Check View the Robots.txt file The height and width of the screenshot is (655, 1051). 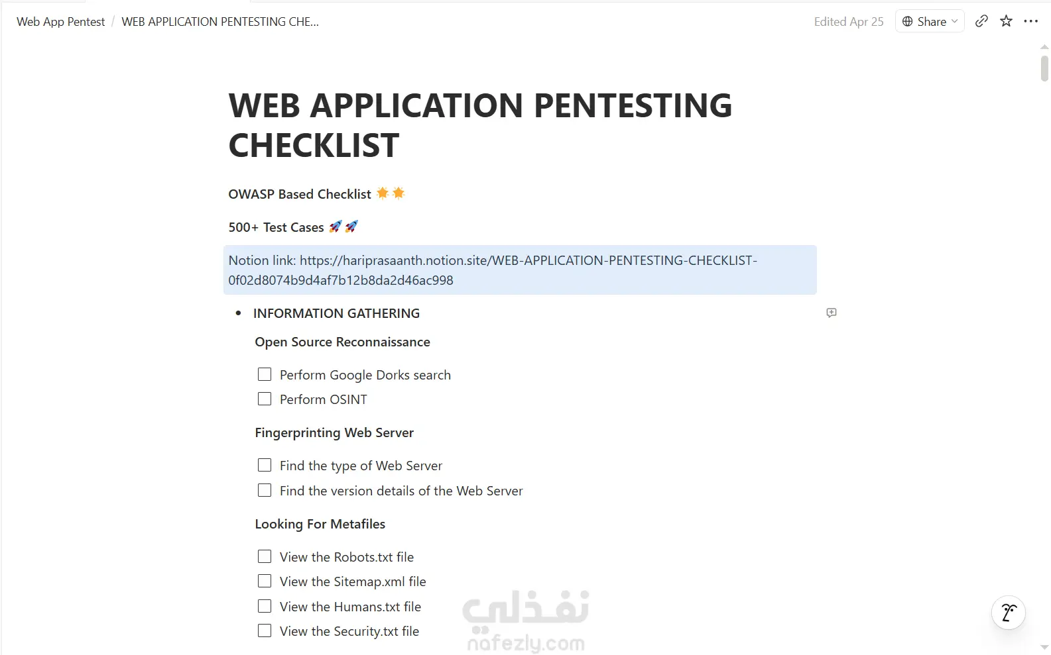265,556
